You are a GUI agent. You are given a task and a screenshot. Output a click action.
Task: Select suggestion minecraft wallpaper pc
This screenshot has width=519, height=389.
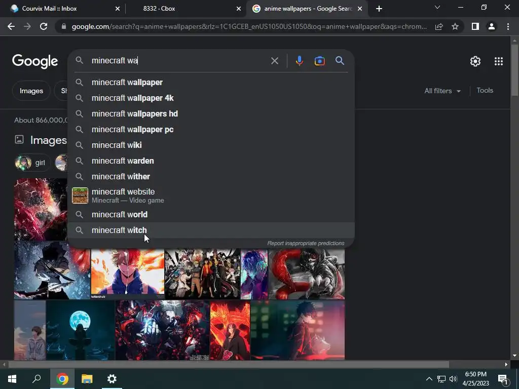[x=211, y=129]
